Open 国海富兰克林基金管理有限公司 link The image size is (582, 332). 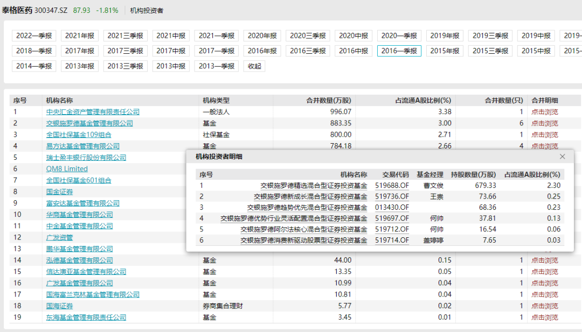click(93, 294)
